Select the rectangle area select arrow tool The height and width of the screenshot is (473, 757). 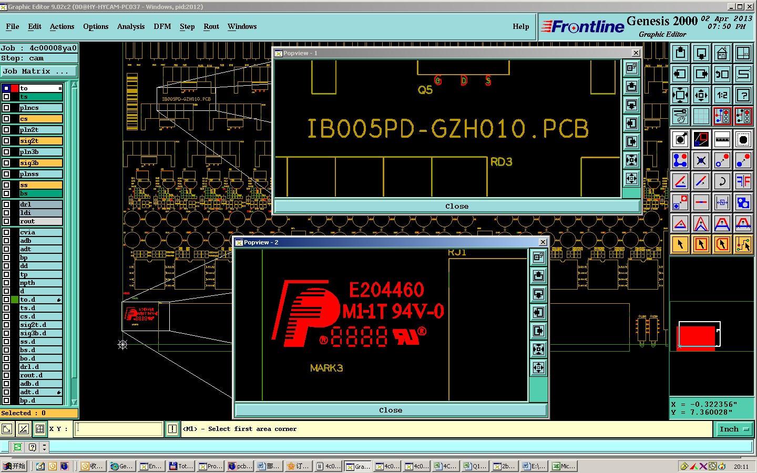point(701,244)
